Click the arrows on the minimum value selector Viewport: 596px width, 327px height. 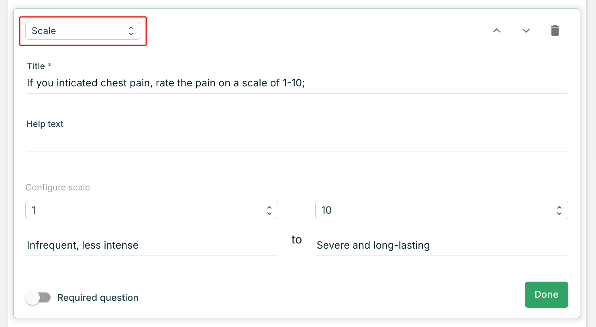[x=269, y=210]
